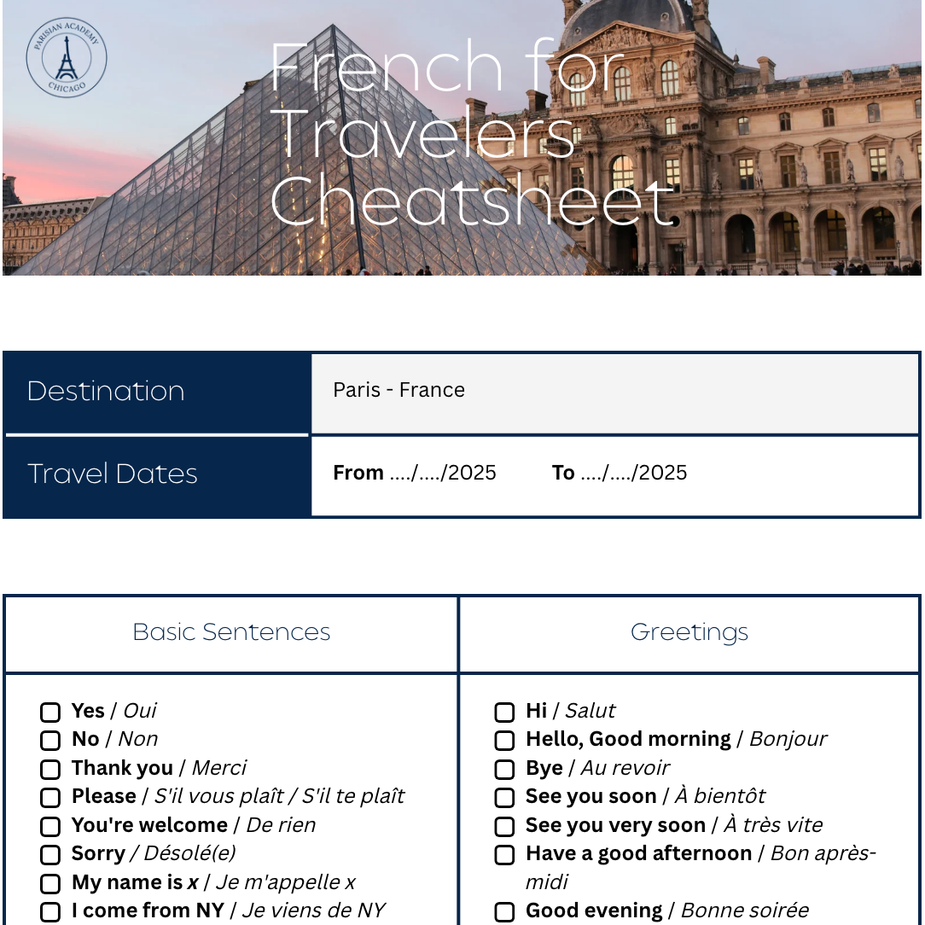Check the "Good evening / Bonne soirée" box
The height and width of the screenshot is (925, 925).
click(505, 912)
